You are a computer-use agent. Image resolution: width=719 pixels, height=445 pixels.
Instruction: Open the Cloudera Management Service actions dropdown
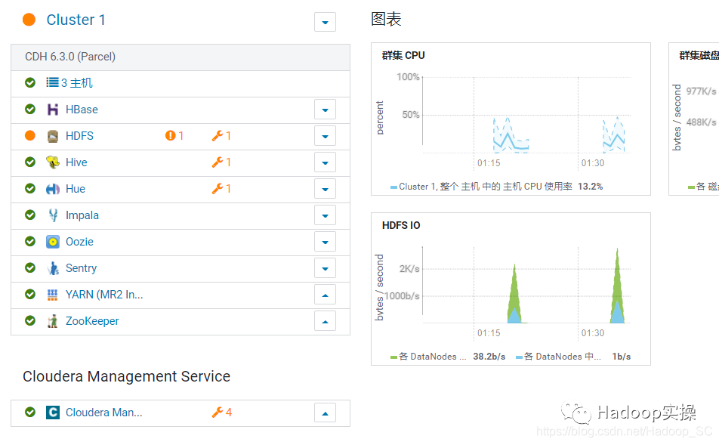(325, 413)
